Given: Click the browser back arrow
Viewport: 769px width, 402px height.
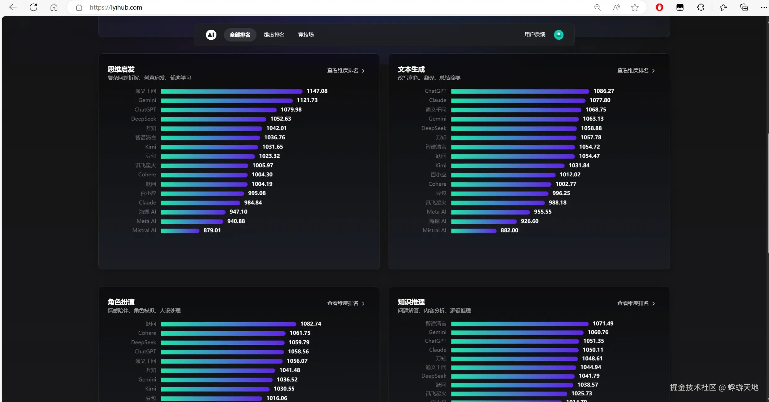Looking at the screenshot, I should (13, 7).
